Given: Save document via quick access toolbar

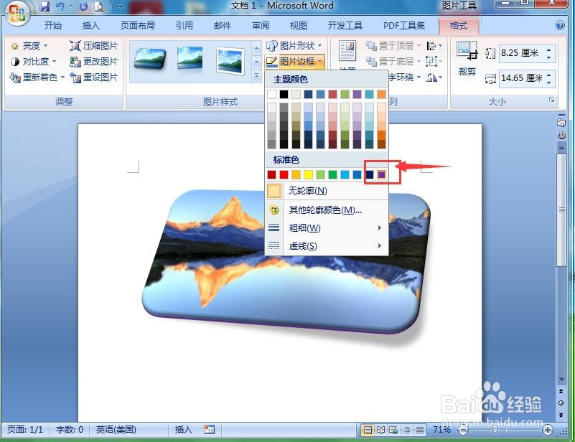Looking at the screenshot, I should [45, 6].
